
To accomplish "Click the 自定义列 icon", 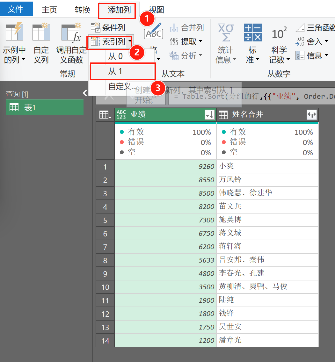I will pos(41,32).
